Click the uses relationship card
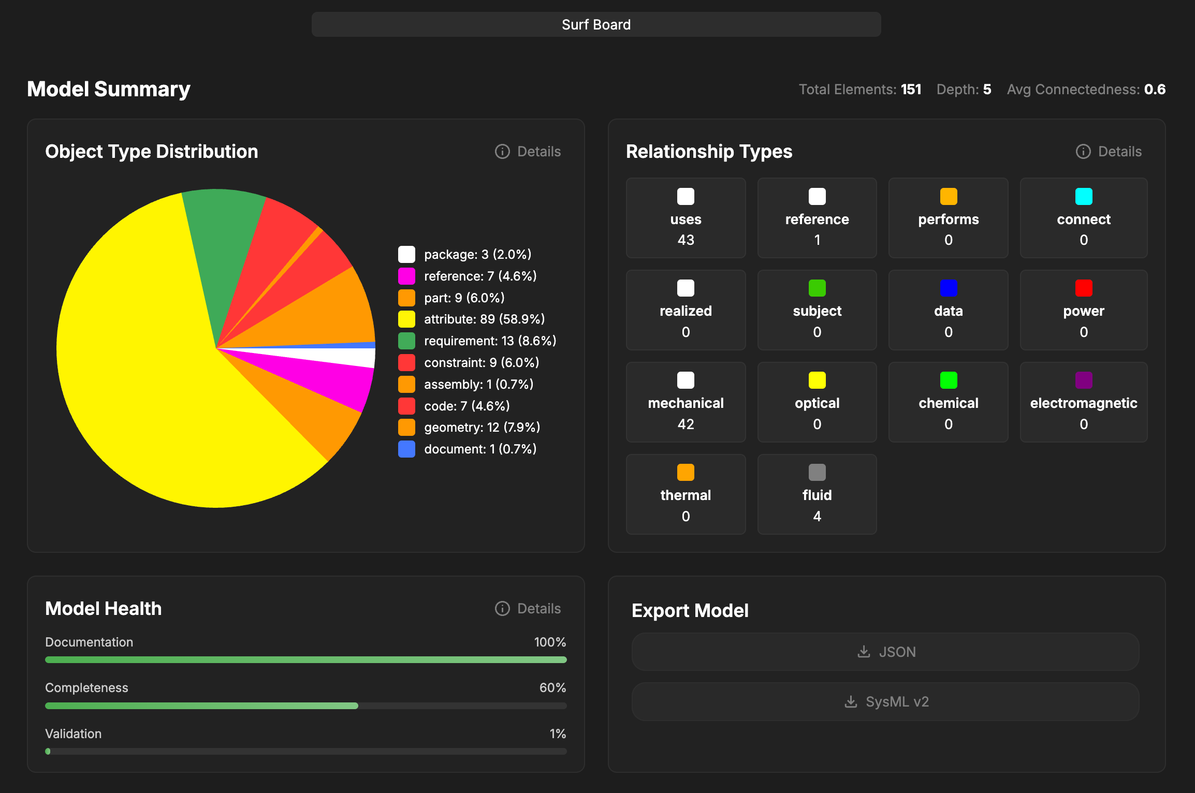Viewport: 1195px width, 793px height. (686, 218)
